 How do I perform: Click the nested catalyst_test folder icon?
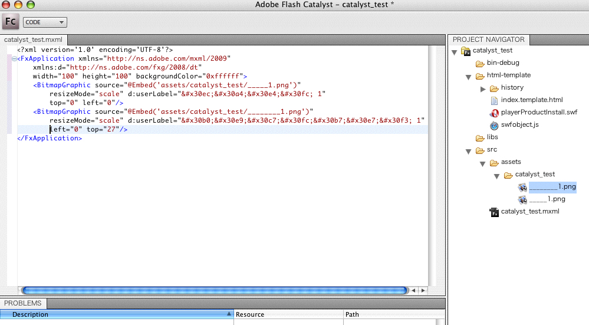[508, 175]
